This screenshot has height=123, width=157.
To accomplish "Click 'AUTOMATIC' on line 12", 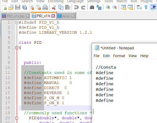I will pos(55,78).
